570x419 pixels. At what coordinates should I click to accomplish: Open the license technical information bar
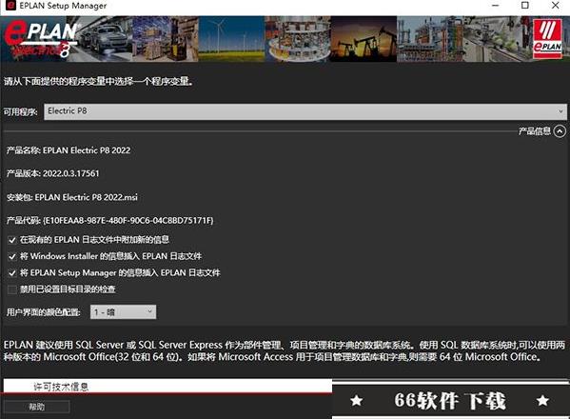point(167,387)
